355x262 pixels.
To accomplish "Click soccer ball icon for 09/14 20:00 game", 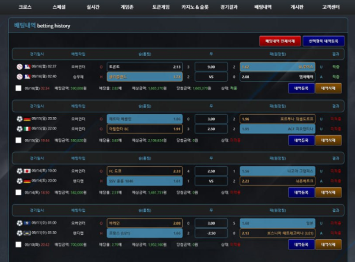I will [20, 181].
